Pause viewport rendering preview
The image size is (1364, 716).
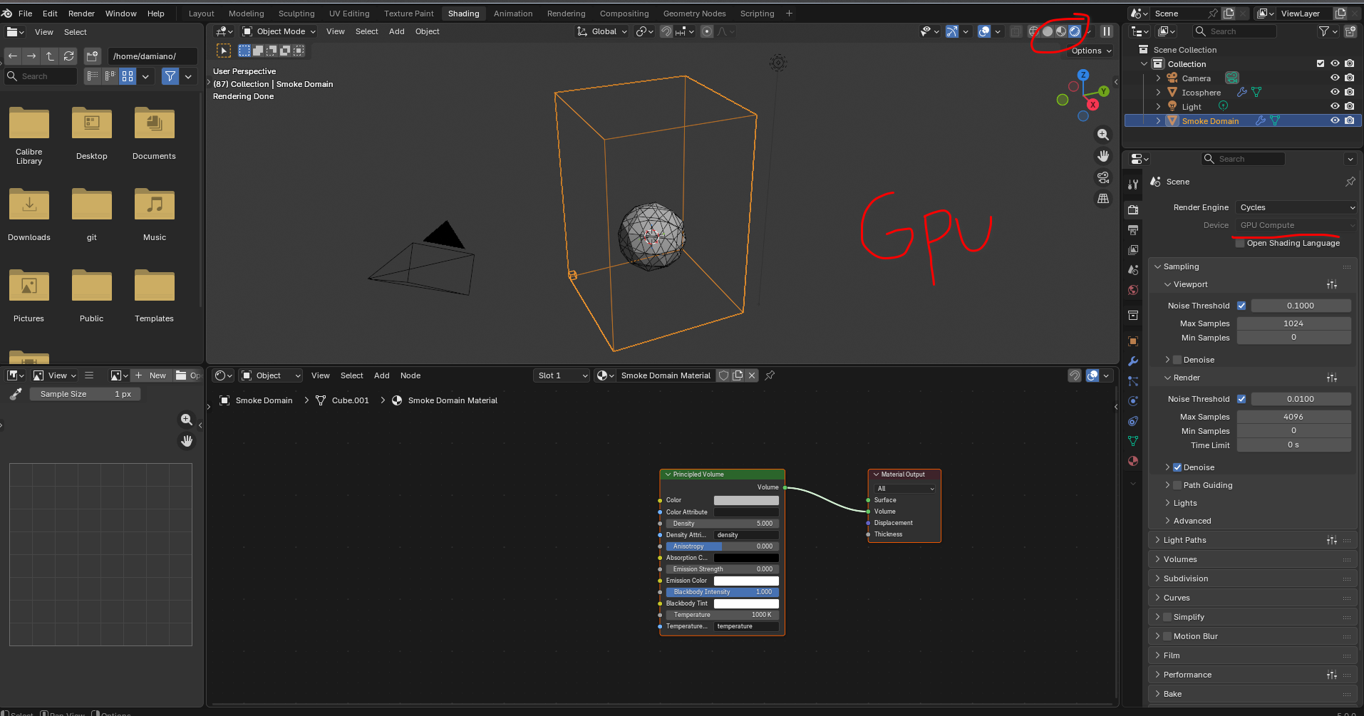point(1107,31)
